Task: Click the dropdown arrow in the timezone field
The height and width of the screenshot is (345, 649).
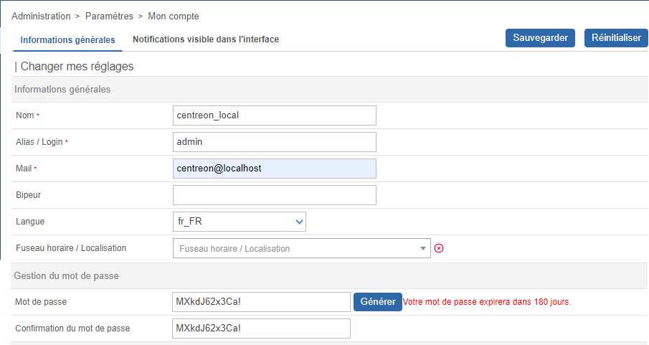Action: tap(422, 249)
